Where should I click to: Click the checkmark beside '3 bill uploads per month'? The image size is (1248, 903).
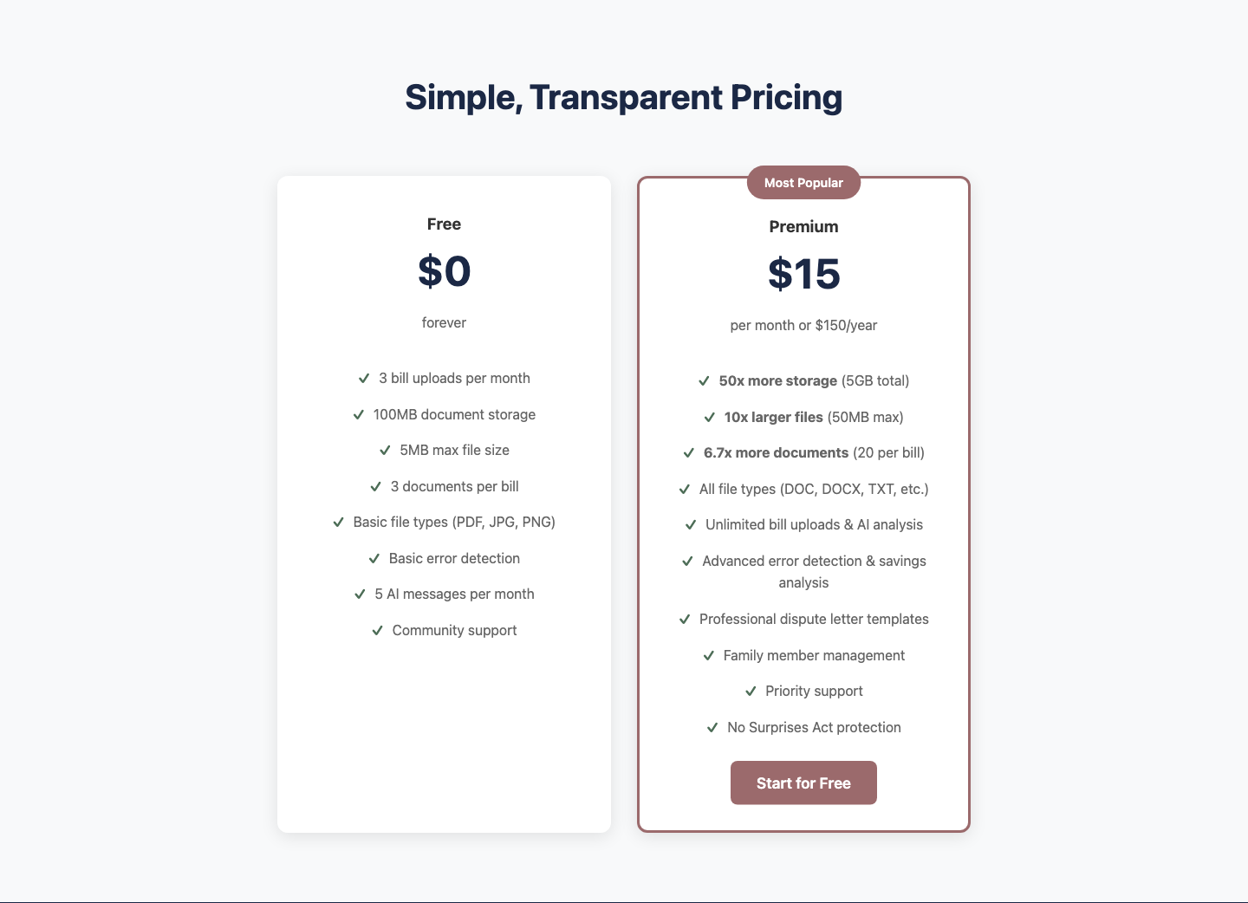coord(362,378)
